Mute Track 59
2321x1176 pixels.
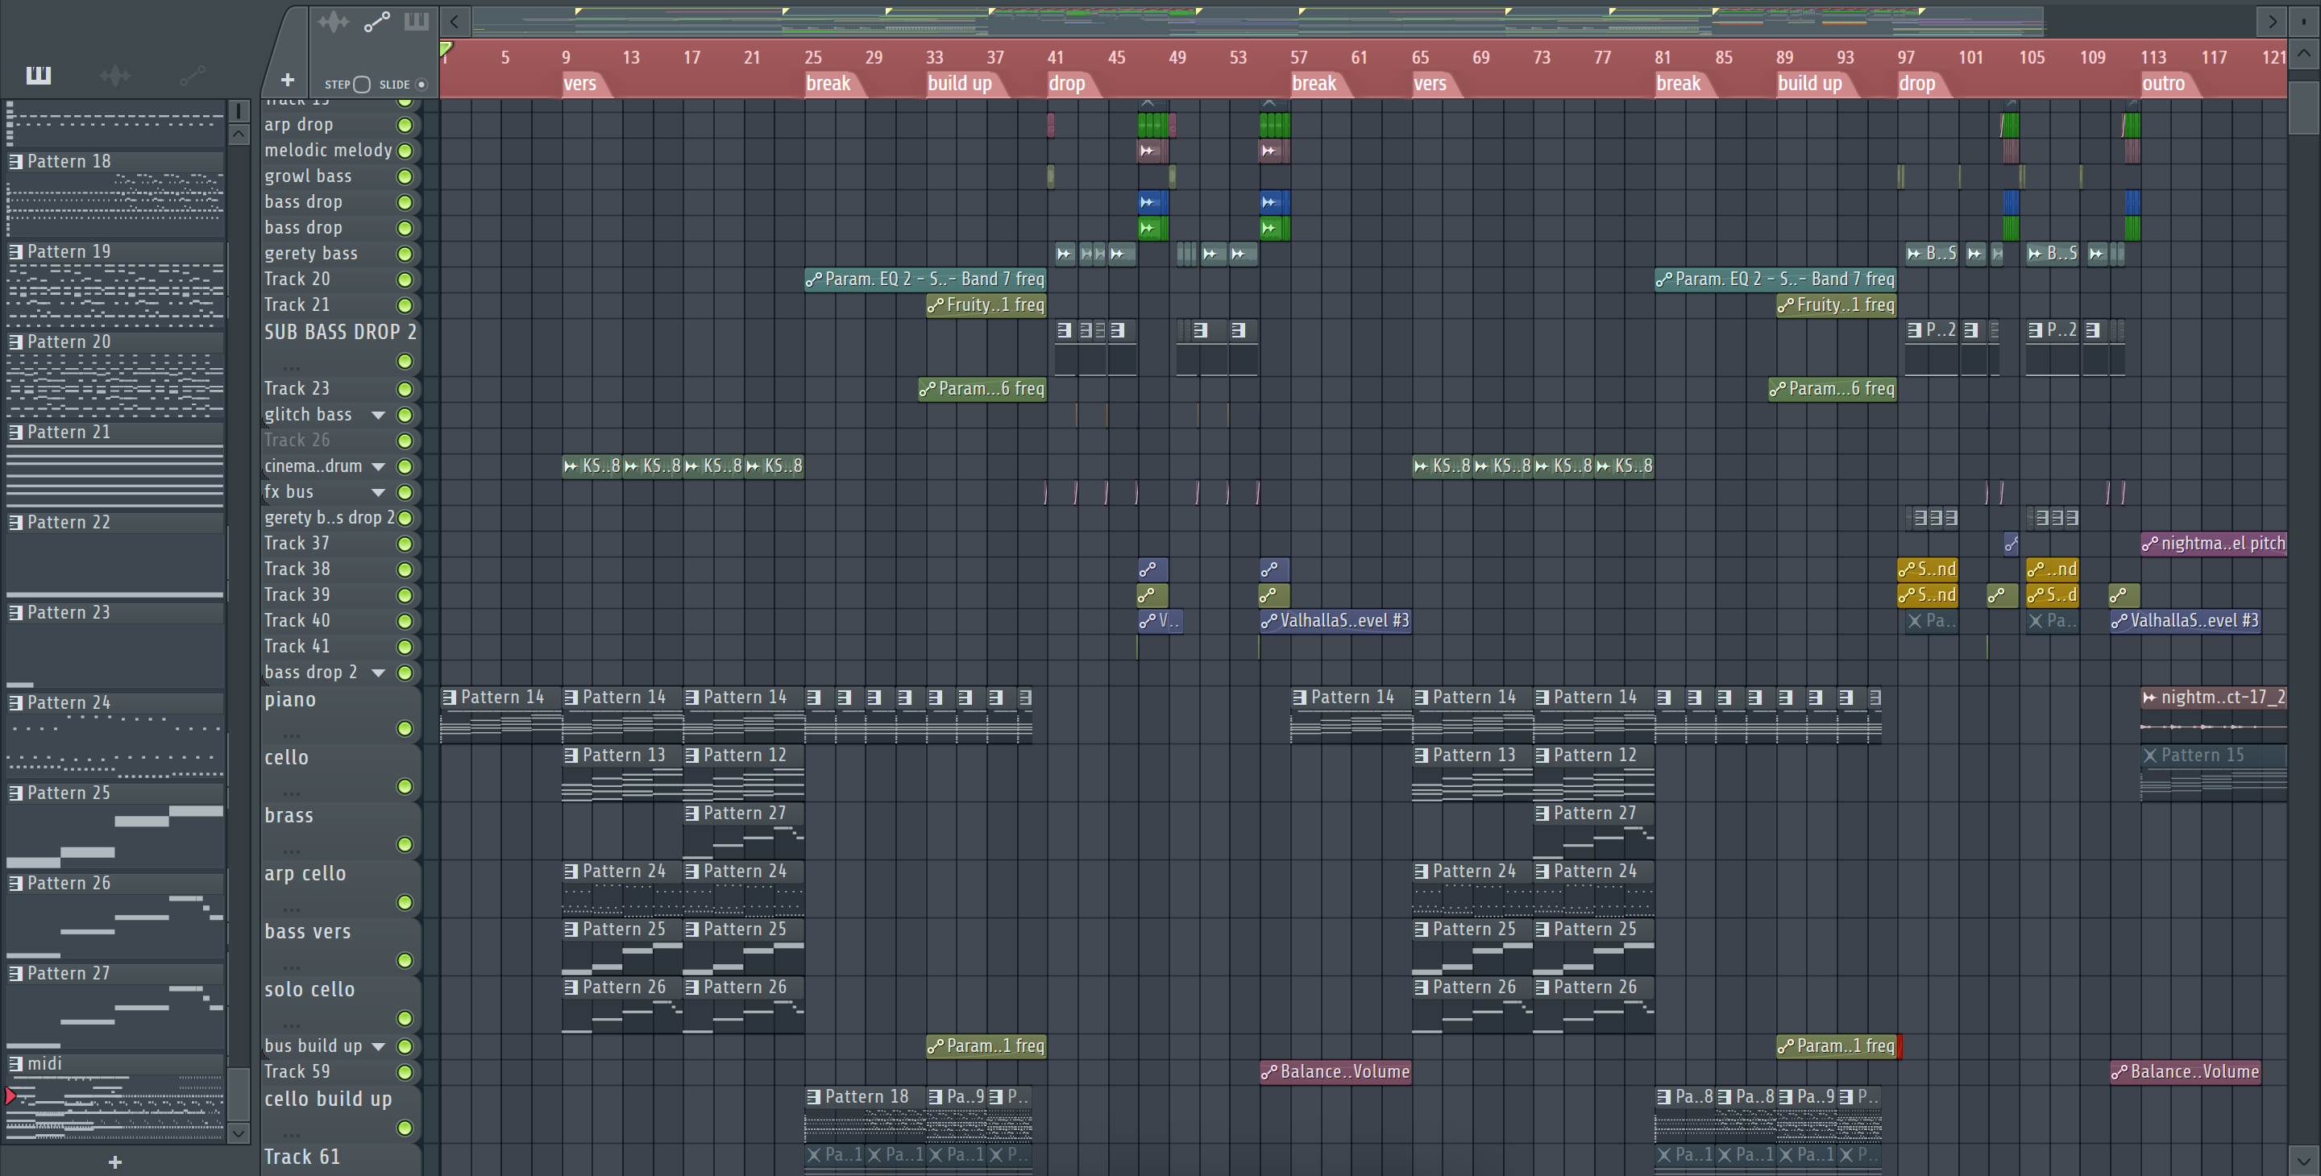405,1072
